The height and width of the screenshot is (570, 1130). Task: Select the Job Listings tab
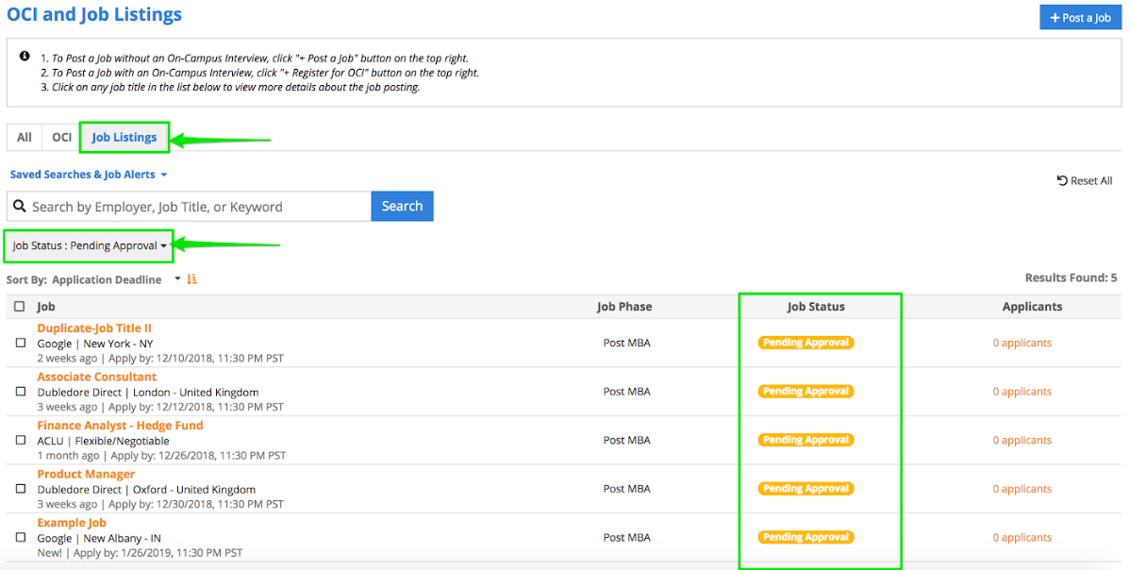[124, 138]
